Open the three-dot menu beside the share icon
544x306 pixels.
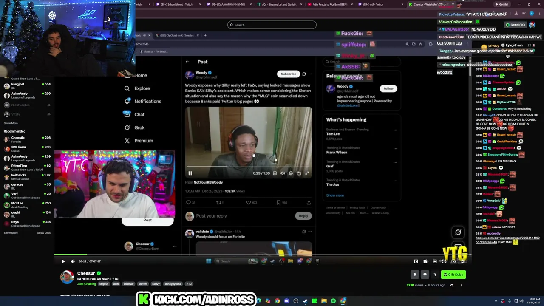click(461, 285)
